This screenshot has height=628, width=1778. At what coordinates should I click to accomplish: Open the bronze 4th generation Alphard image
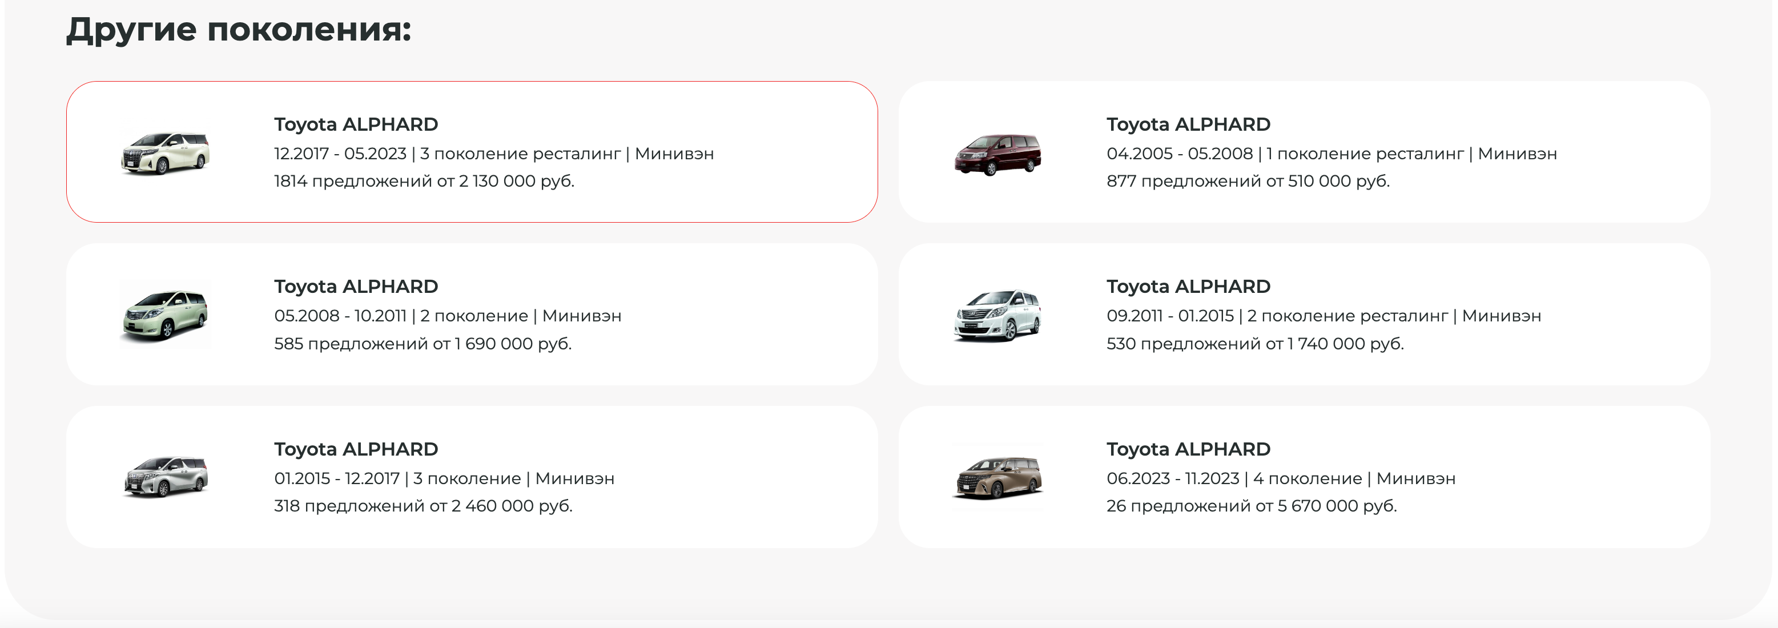(997, 477)
